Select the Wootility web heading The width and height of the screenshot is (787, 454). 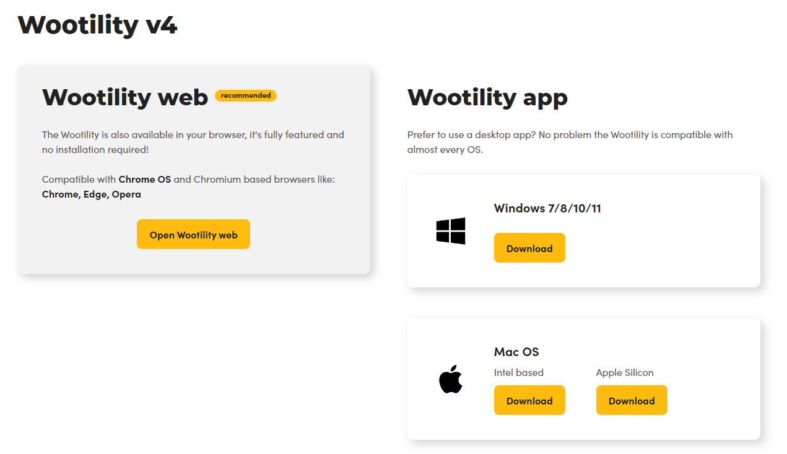pos(125,97)
